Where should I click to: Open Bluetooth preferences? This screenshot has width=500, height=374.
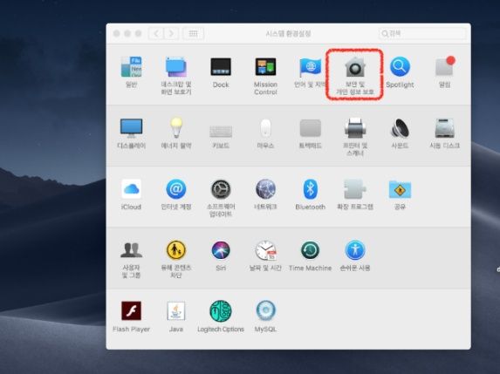tap(311, 189)
